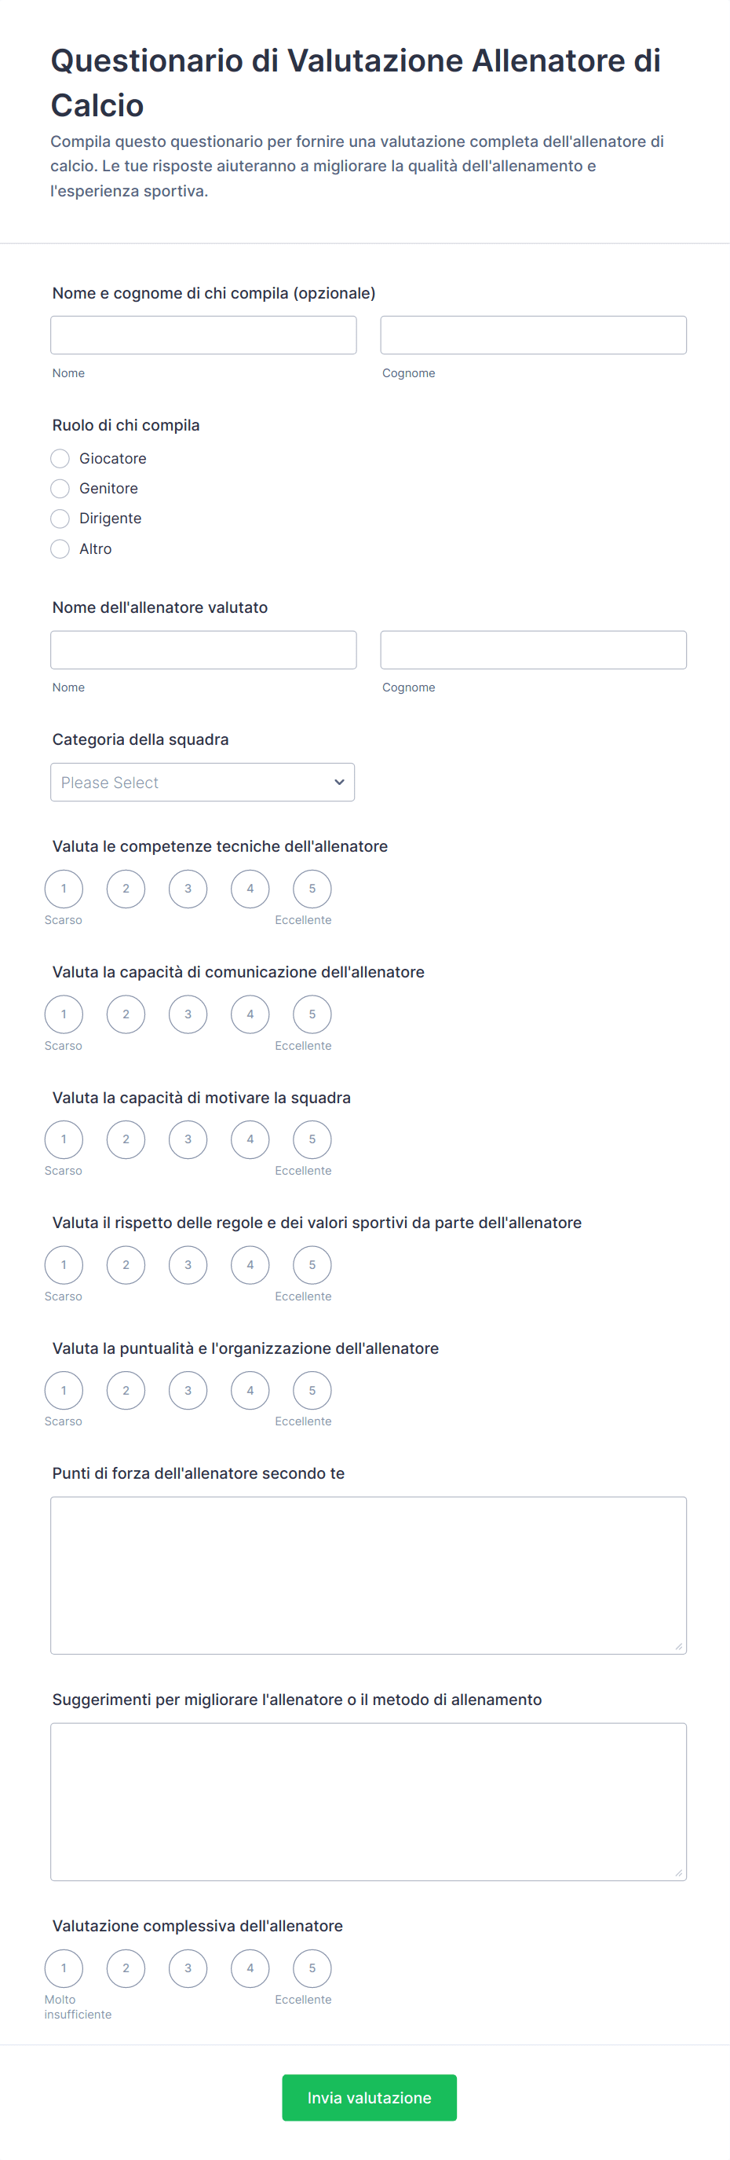Image resolution: width=730 pixels, height=2160 pixels.
Task: Select the Giocatore radio option
Action: coord(60,459)
